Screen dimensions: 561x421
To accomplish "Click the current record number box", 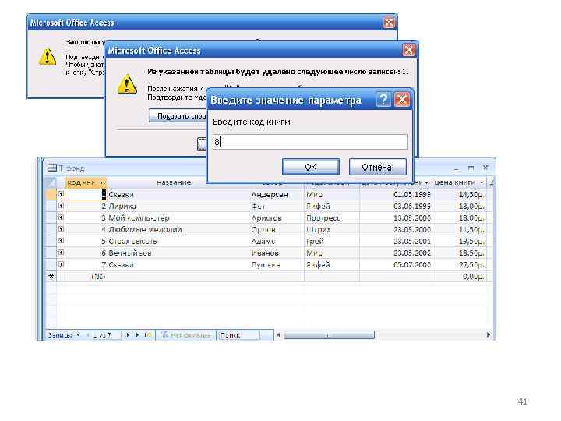I will coord(106,335).
